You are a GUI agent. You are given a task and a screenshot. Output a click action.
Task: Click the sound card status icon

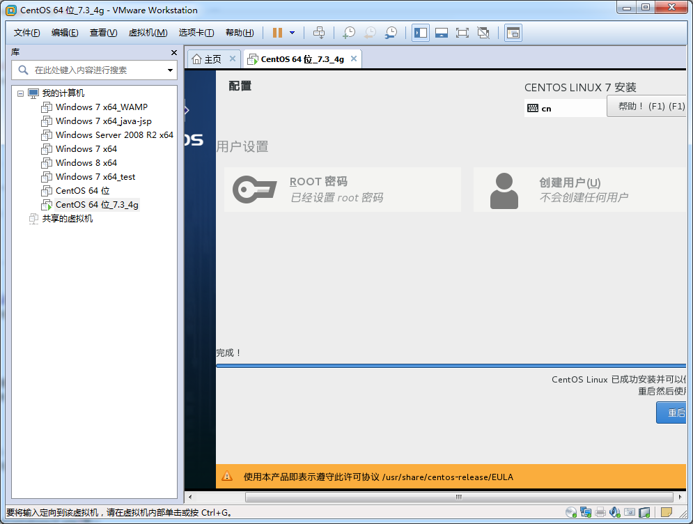pyautogui.click(x=615, y=512)
